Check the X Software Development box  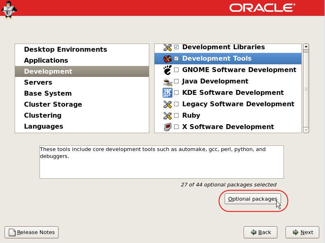pos(177,127)
